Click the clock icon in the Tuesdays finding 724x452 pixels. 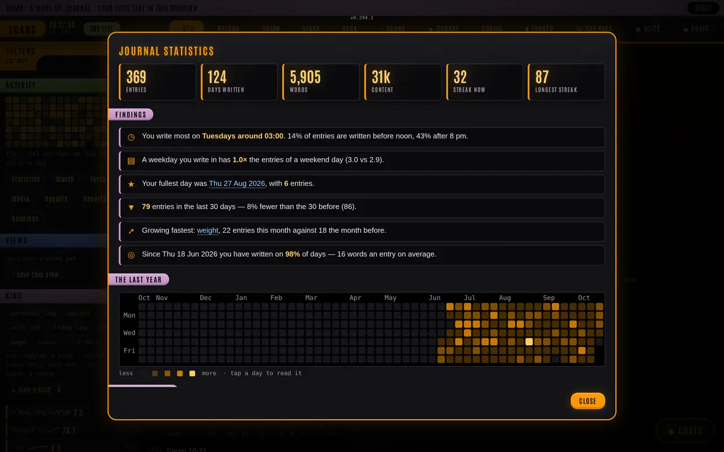131,137
